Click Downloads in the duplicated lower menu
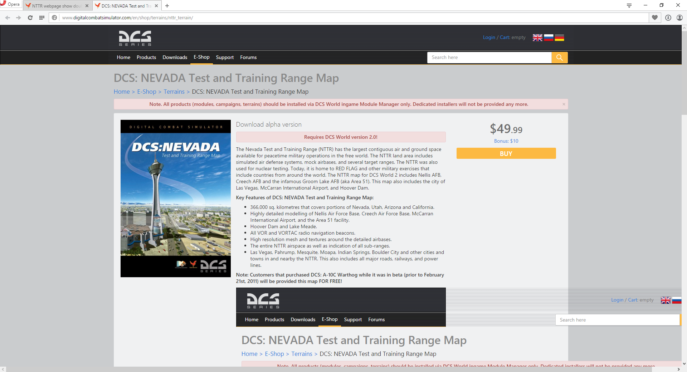The height and width of the screenshot is (372, 687). coord(303,319)
